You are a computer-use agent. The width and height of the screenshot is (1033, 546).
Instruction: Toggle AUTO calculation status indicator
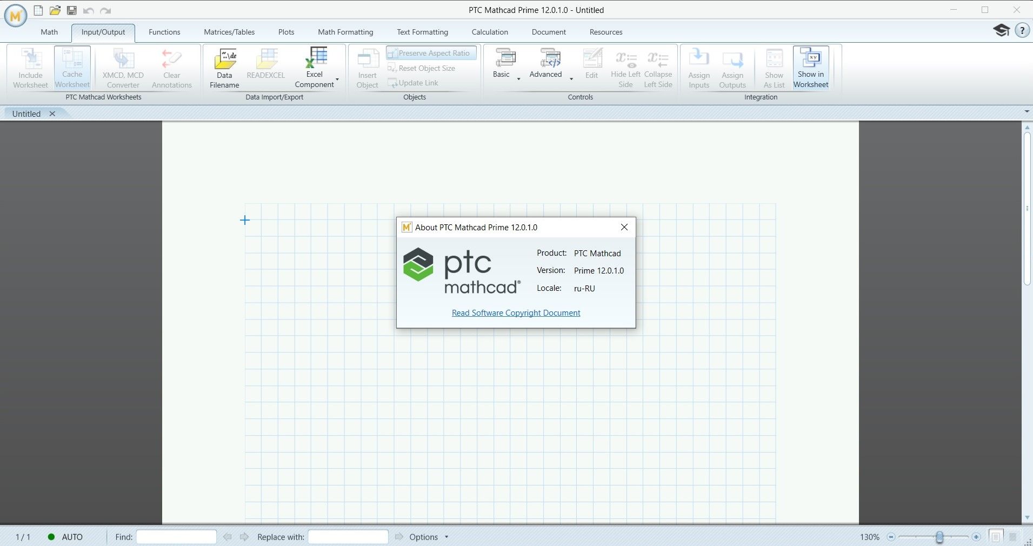pos(65,537)
